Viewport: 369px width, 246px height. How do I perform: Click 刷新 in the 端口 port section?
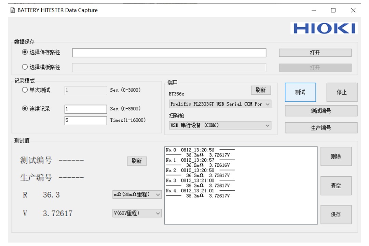(x=261, y=90)
